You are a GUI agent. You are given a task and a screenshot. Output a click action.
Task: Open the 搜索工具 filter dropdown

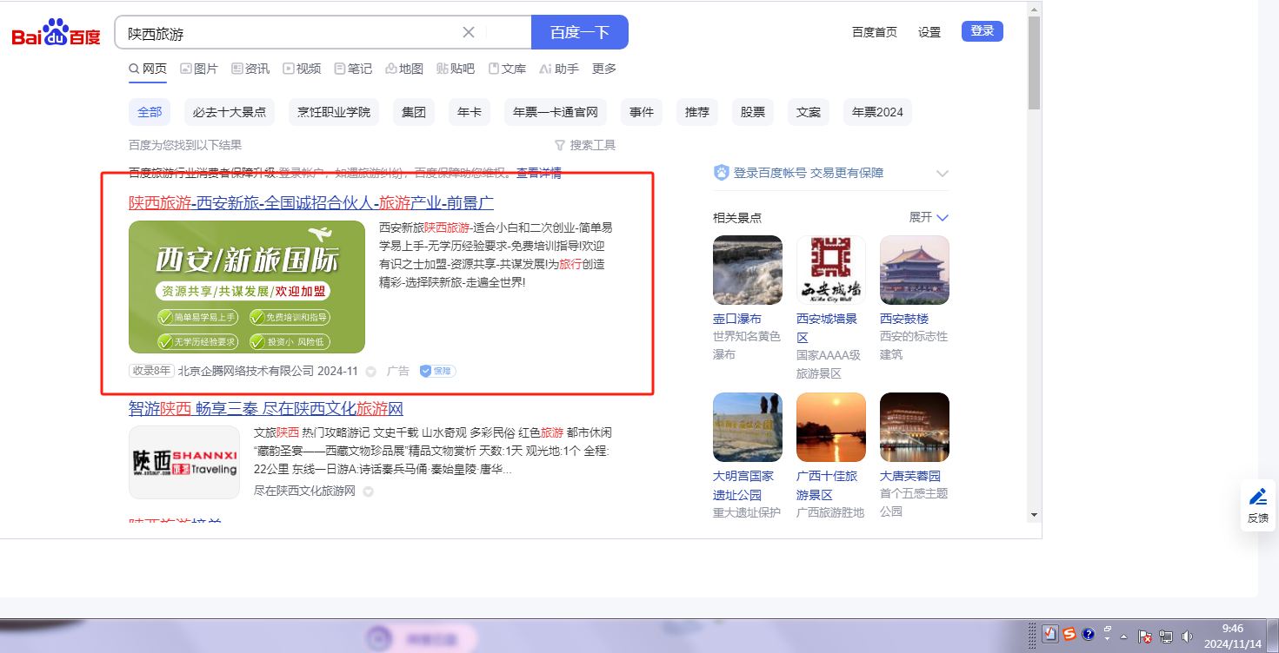[585, 145]
